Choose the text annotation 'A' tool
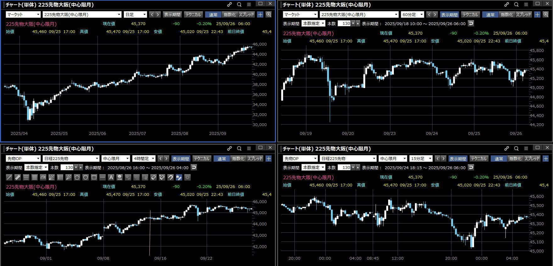The image size is (553, 266). (x=111, y=177)
